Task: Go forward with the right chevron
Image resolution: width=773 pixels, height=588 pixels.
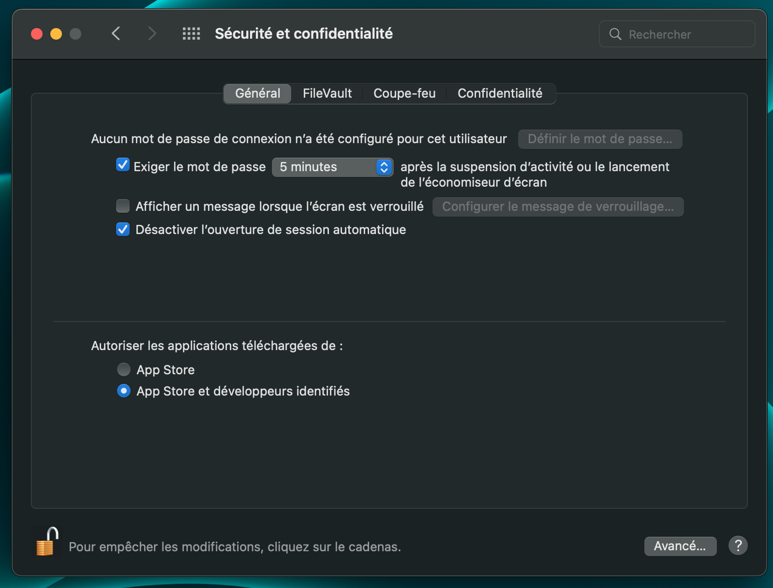Action: tap(152, 33)
